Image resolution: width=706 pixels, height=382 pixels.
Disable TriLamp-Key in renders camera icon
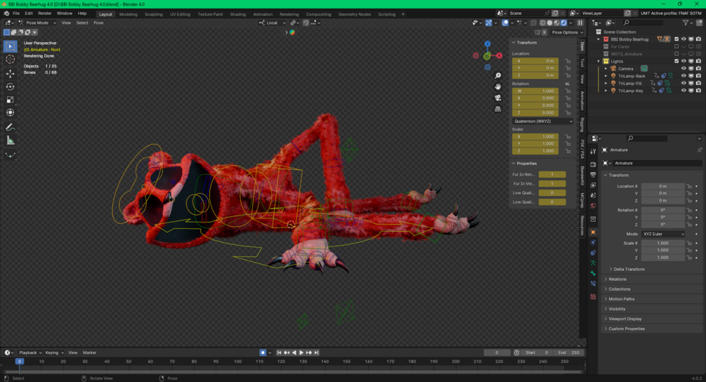[698, 91]
